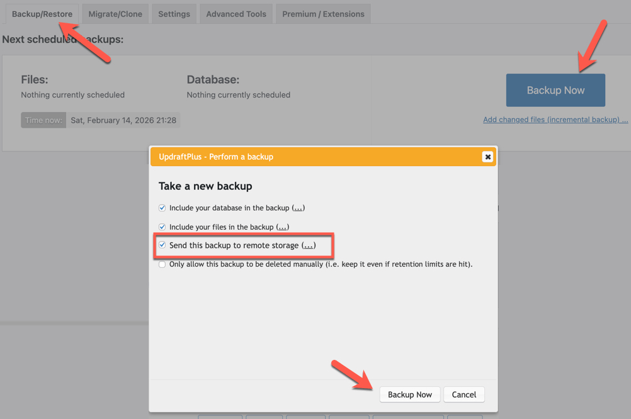
Task: Expand database backup options ellipsis
Action: (298, 208)
